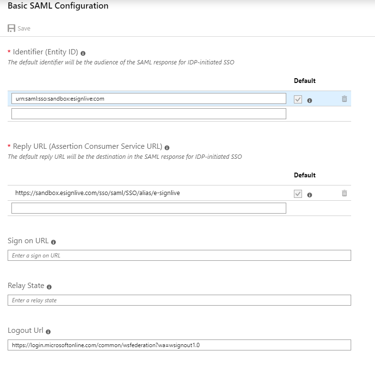
Task: Click the Logout Url input field
Action: (179, 345)
